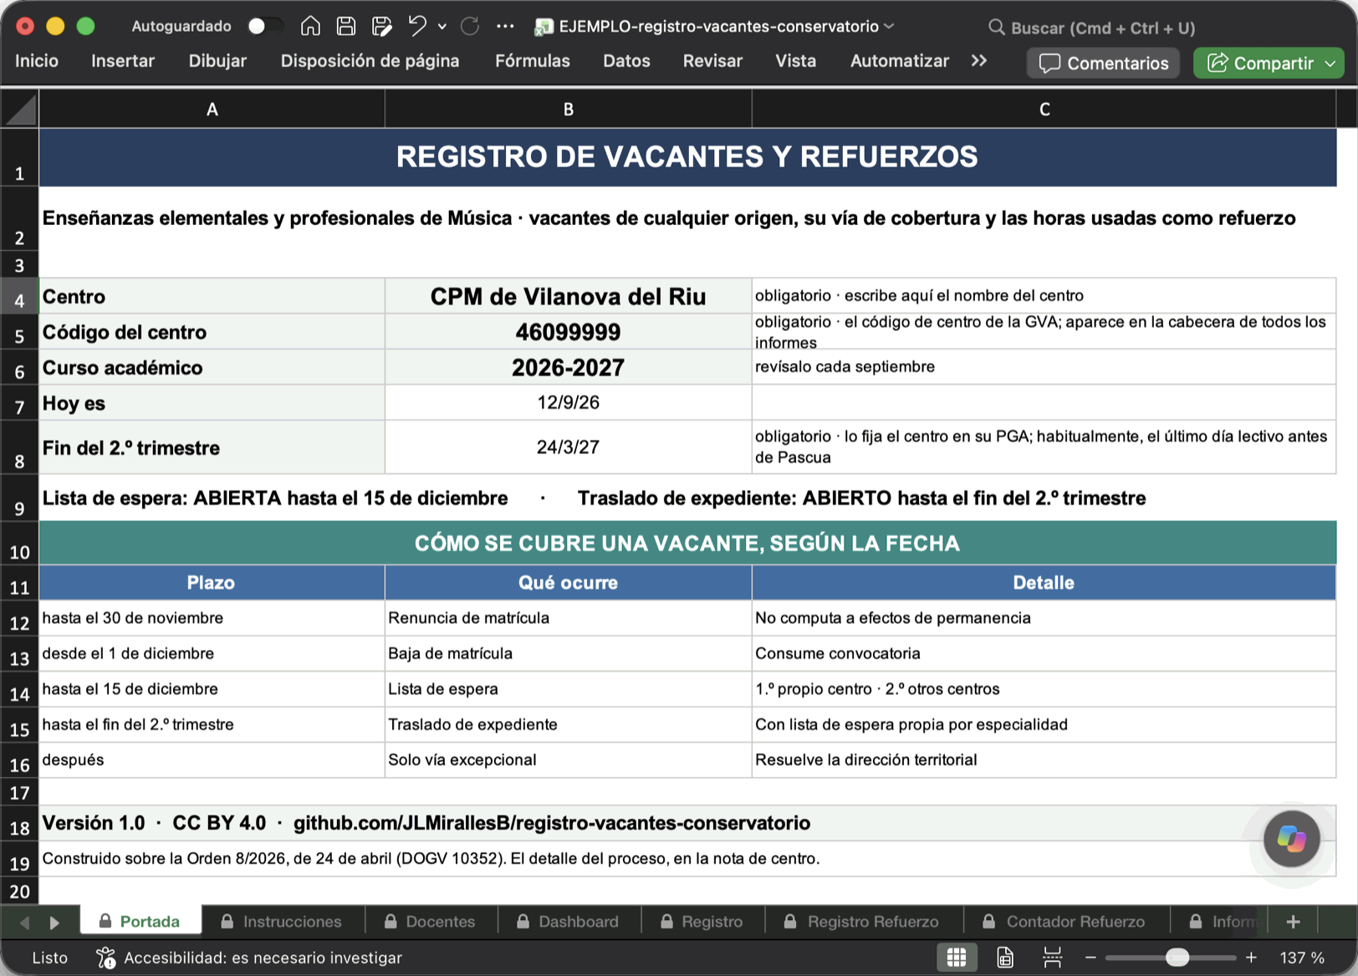Viewport: 1358px width, 976px height.
Task: Open the Fórmulas ribbon tab
Action: tap(533, 61)
